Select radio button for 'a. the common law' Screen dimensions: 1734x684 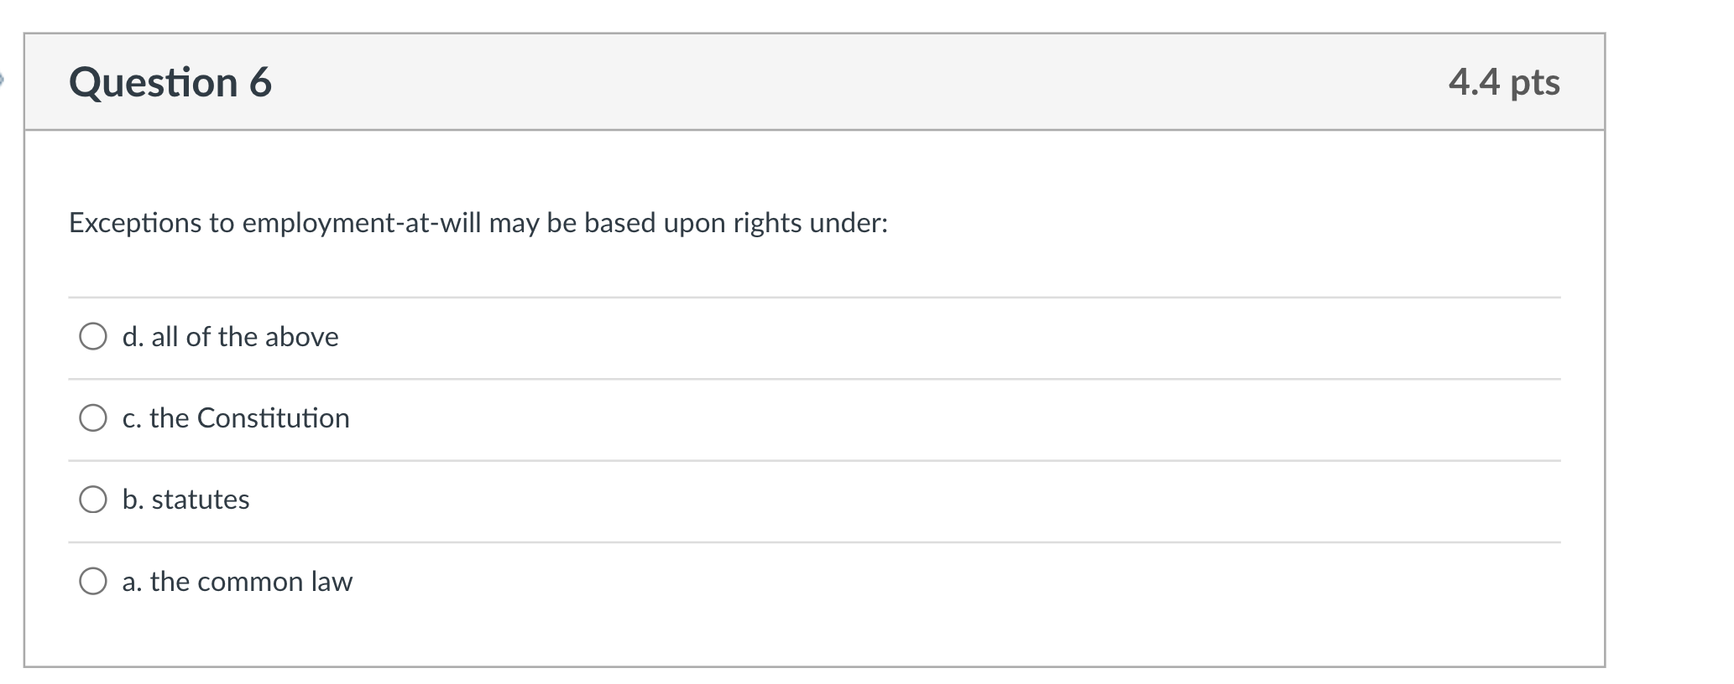tap(92, 580)
